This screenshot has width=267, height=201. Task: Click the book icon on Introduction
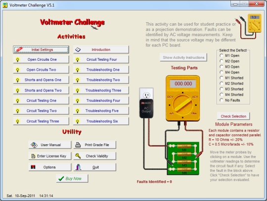pos(78,50)
